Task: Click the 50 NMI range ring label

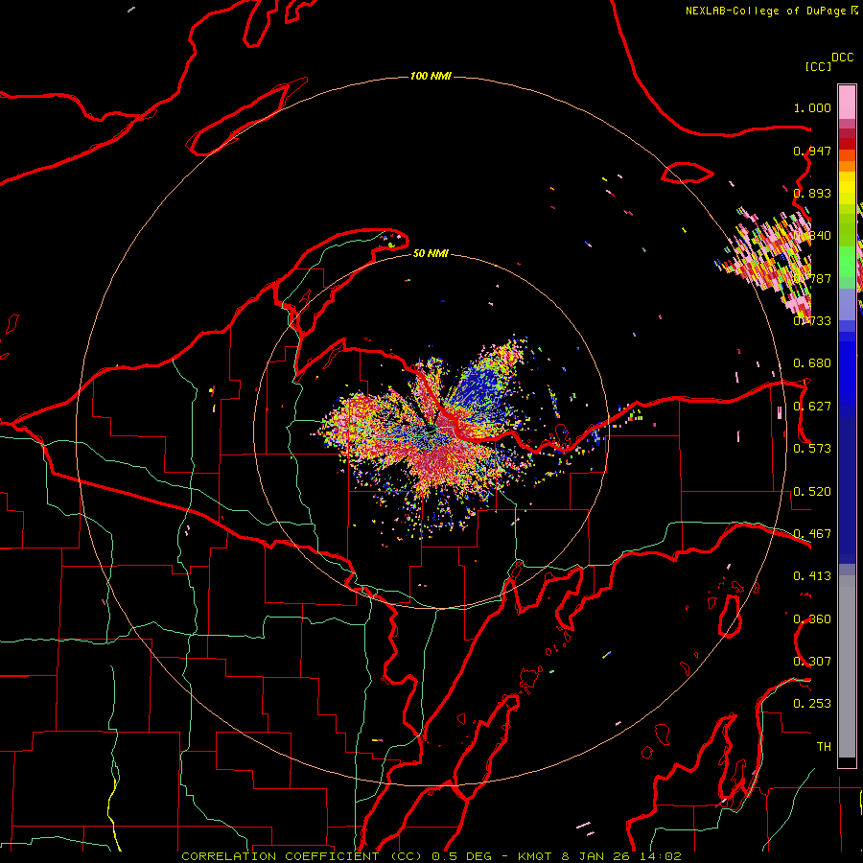Action: (x=431, y=253)
